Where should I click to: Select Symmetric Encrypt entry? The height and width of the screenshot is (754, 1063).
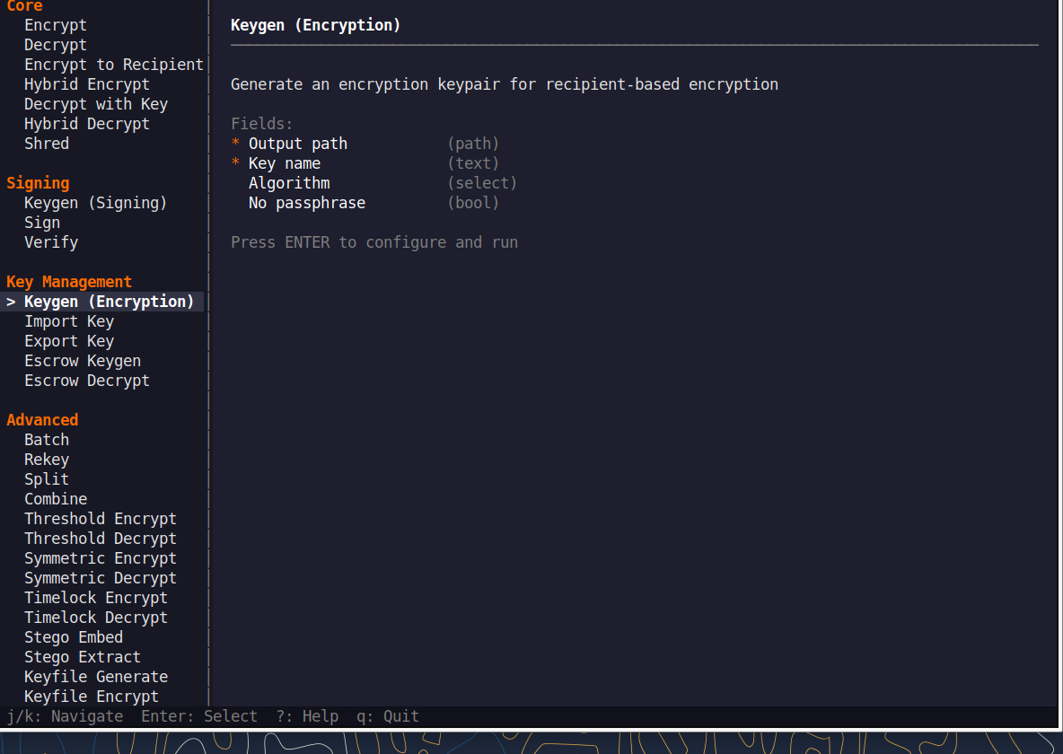pos(101,558)
